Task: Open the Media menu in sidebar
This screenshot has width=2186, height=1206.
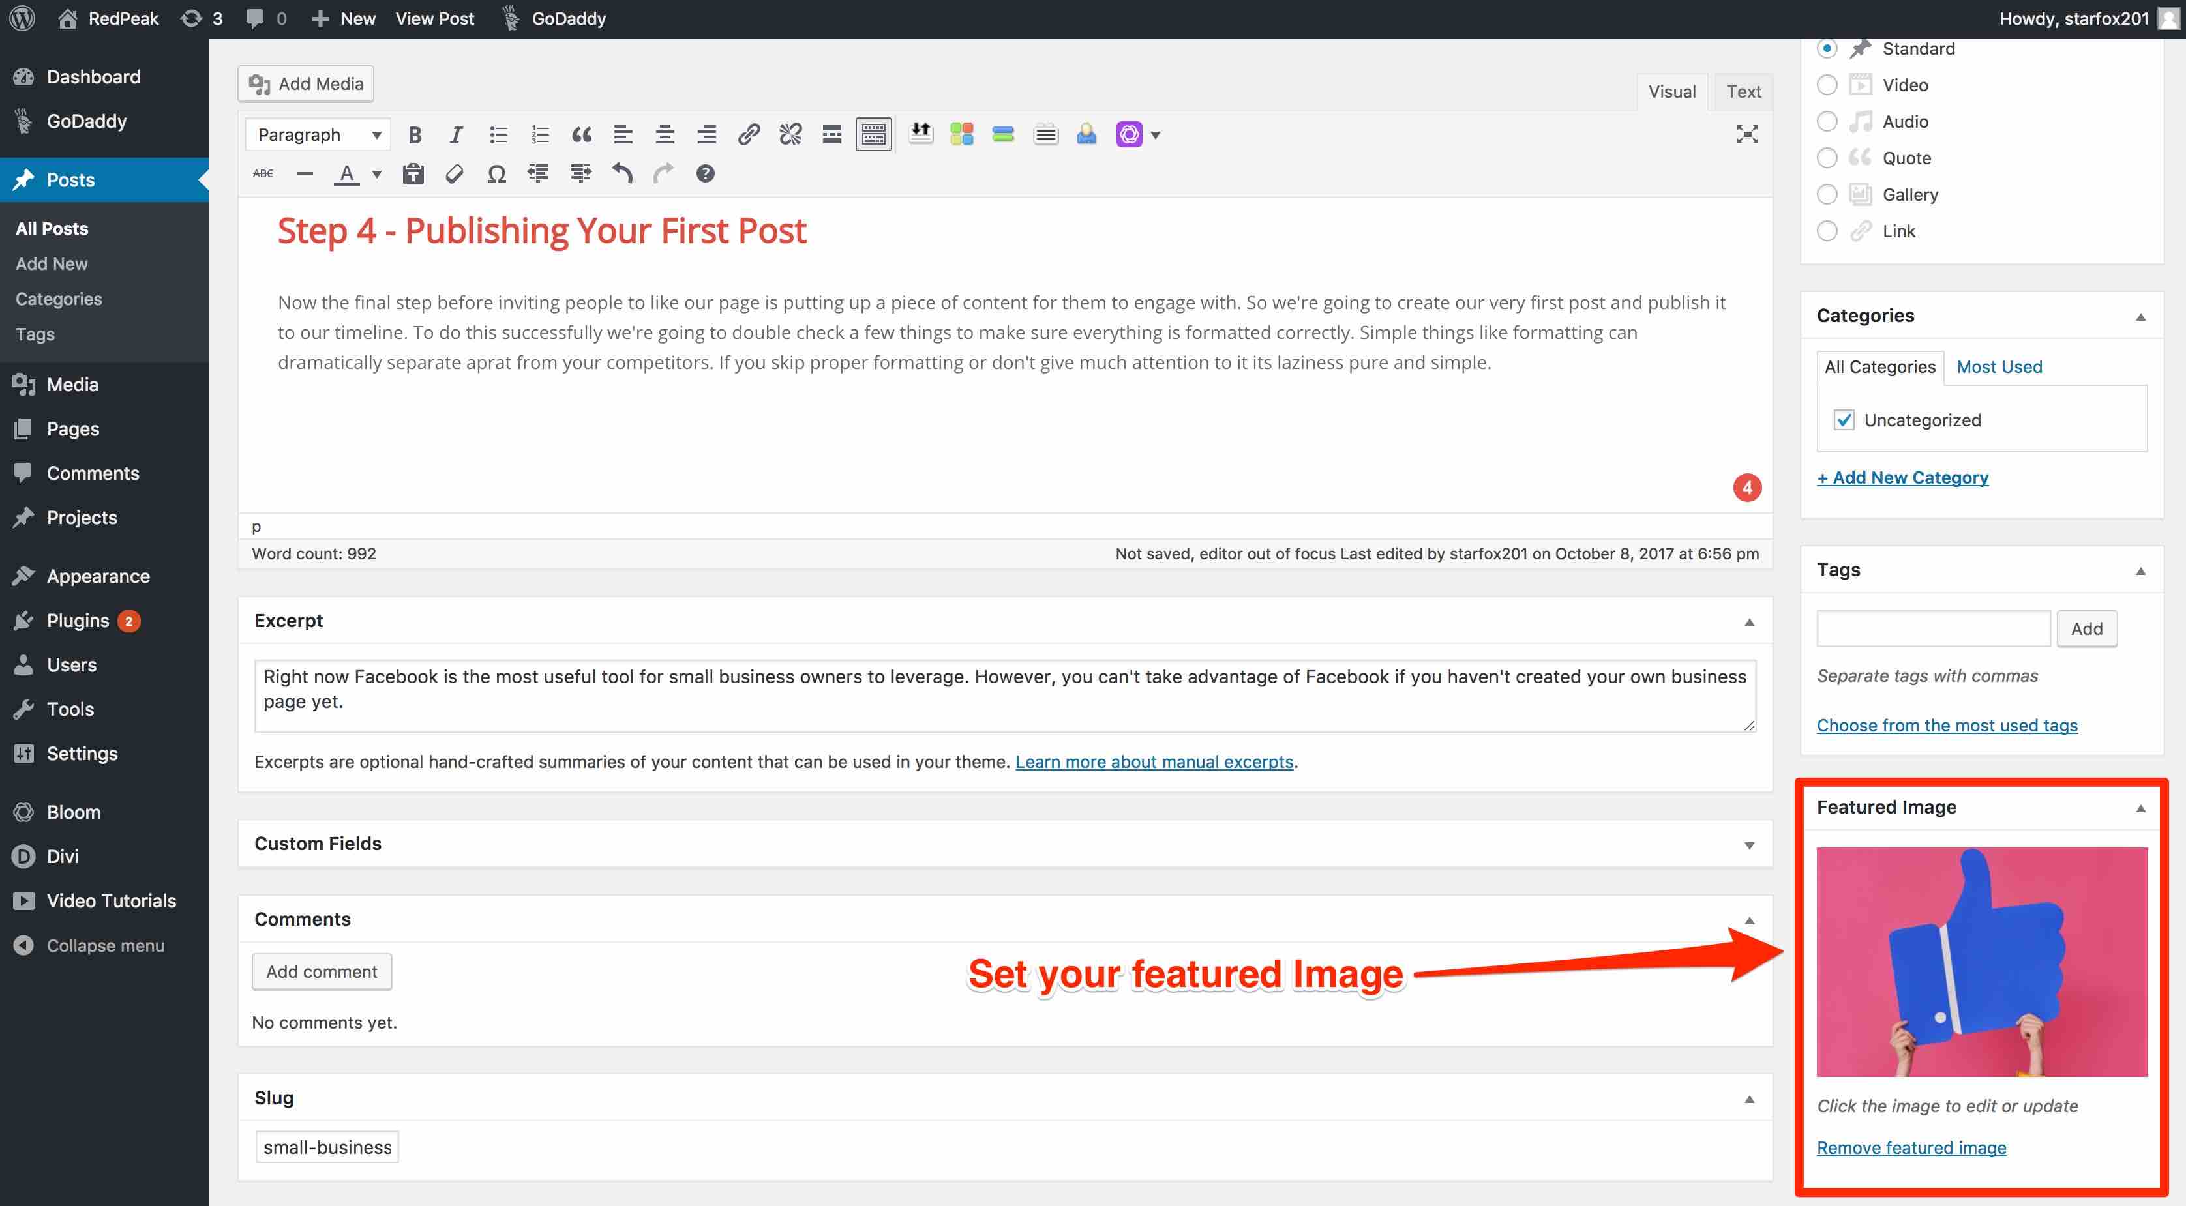Action: coord(104,384)
